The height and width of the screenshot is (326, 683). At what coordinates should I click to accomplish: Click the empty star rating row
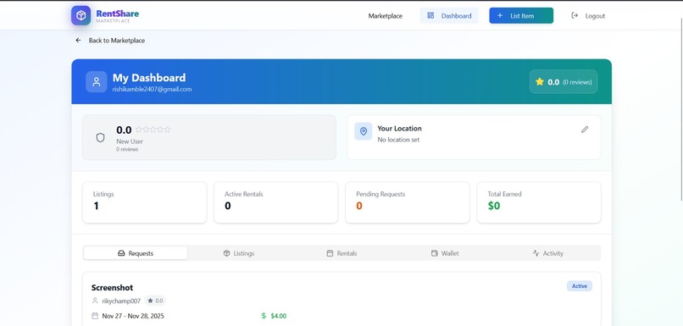click(153, 130)
